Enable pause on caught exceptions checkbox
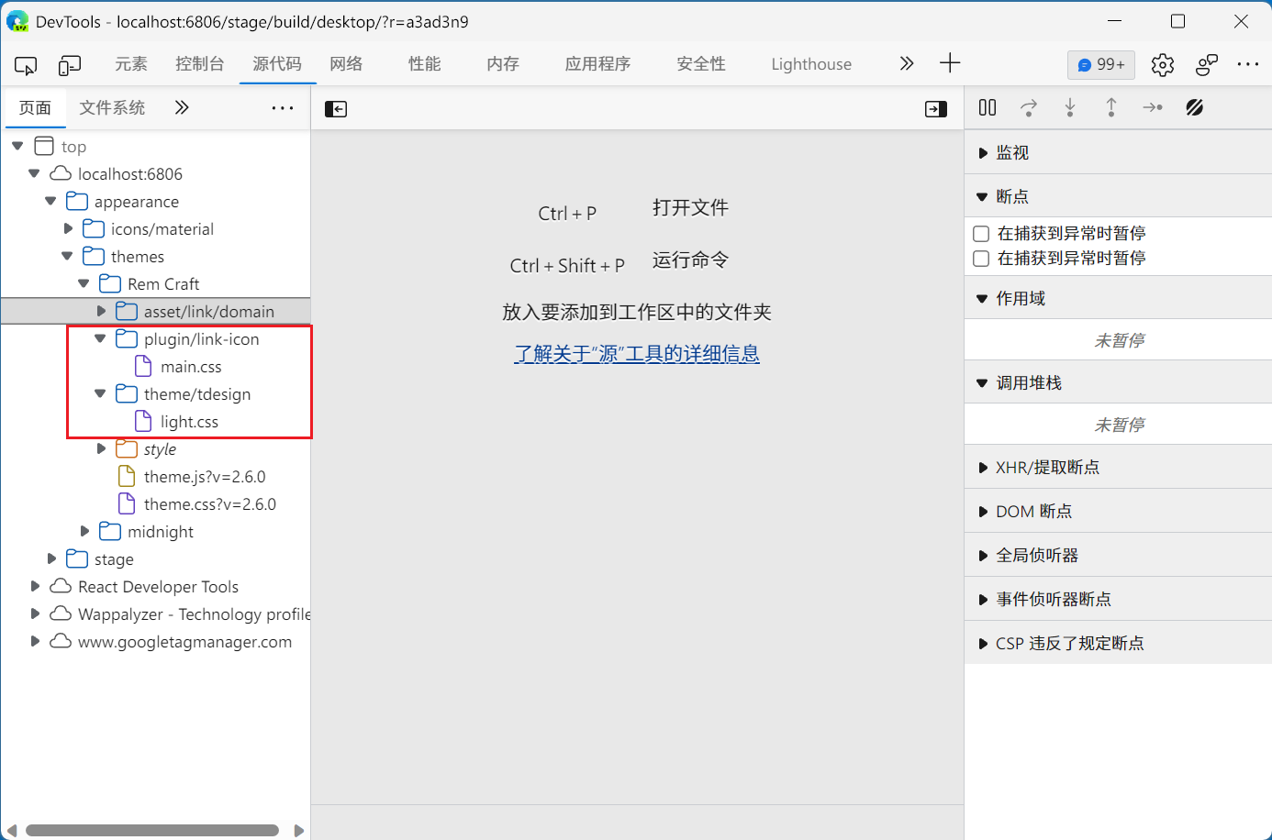Screen dimensions: 1272x840 (x=980, y=233)
